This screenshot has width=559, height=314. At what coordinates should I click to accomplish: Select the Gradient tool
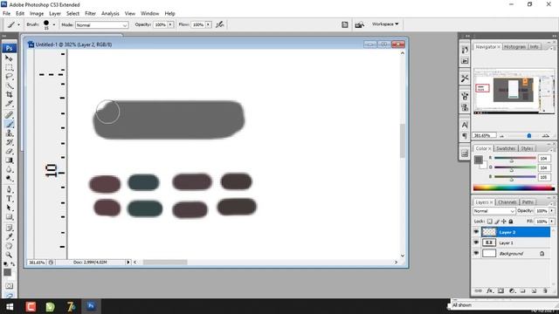tap(9, 160)
